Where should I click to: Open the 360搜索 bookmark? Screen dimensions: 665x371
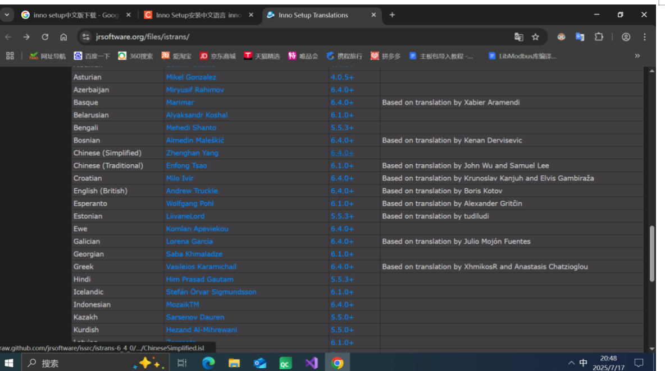click(x=135, y=56)
